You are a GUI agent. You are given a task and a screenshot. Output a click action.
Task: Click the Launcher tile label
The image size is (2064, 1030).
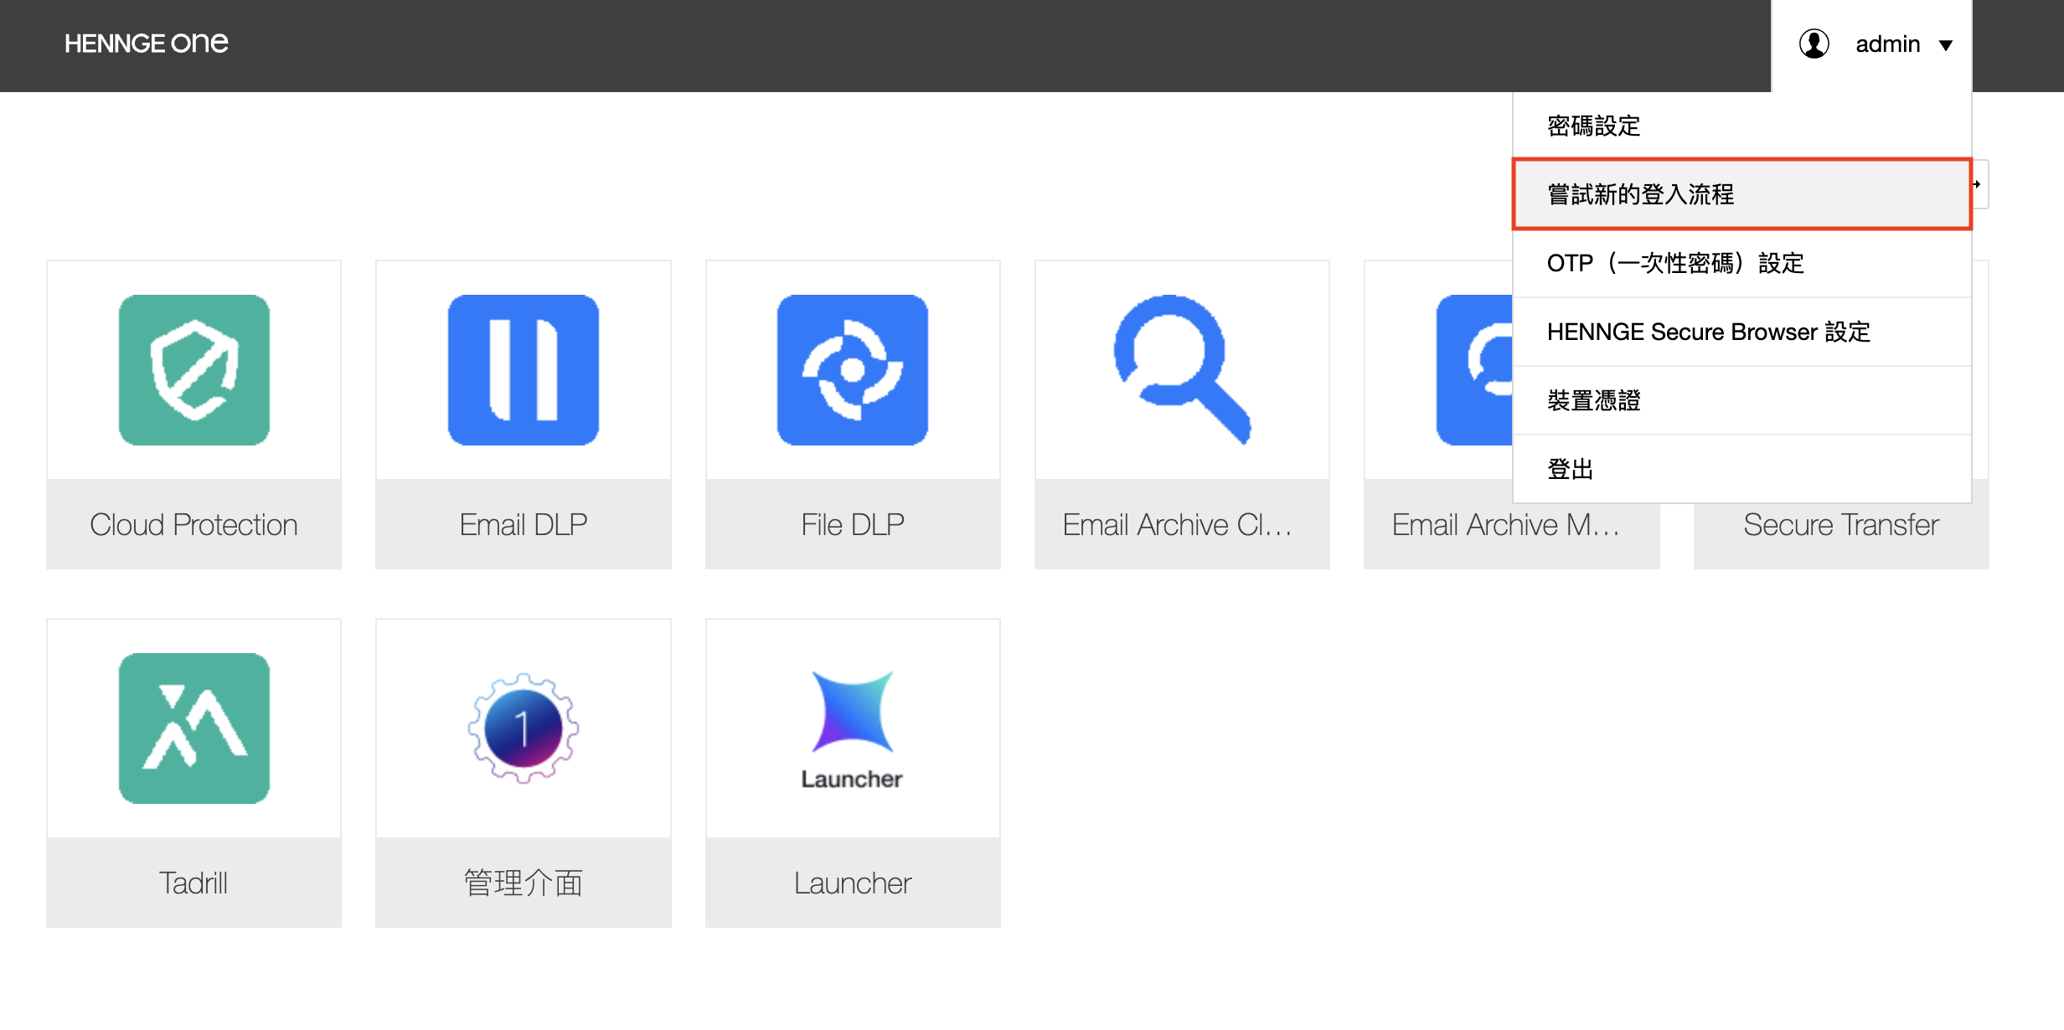pyautogui.click(x=852, y=883)
